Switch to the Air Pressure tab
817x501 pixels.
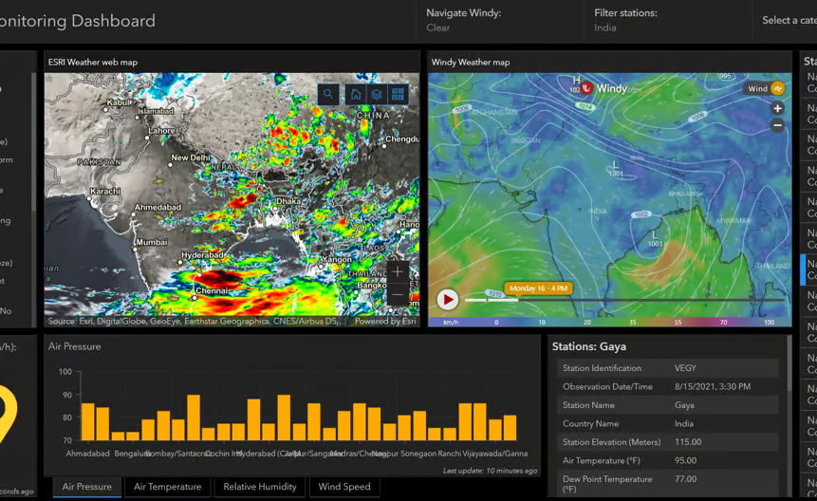(87, 487)
